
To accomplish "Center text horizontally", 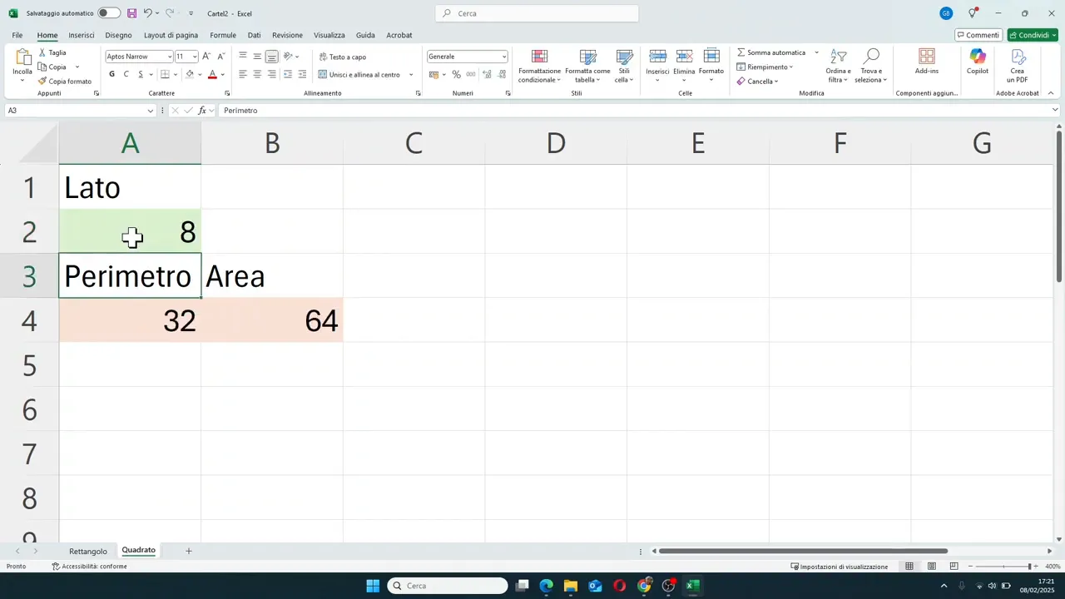I will click(257, 74).
